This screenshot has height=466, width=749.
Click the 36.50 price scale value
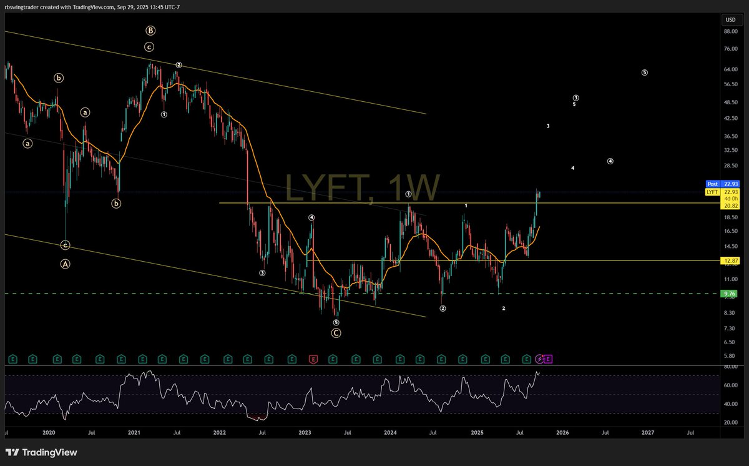click(x=730, y=136)
